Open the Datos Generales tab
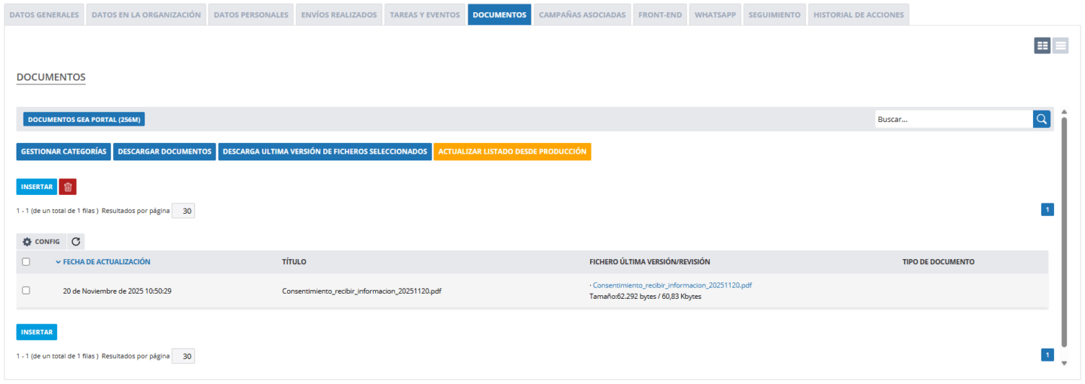This screenshot has height=384, width=1085. point(44,15)
